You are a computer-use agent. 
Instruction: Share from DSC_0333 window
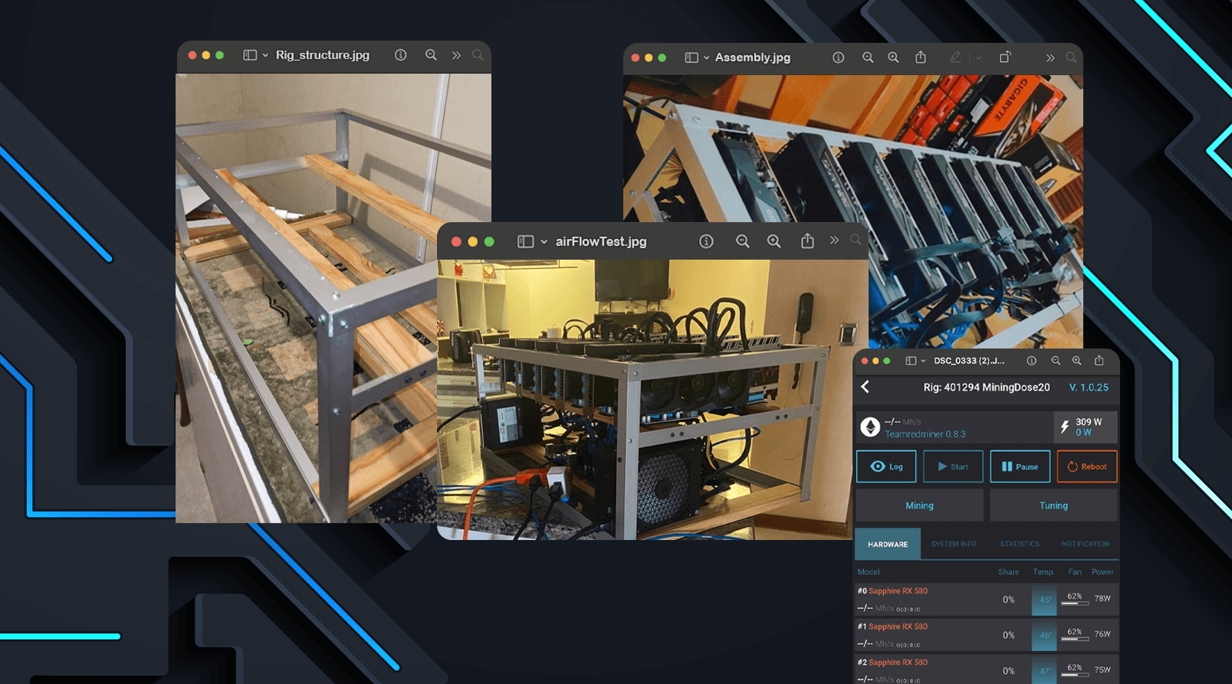click(1099, 360)
